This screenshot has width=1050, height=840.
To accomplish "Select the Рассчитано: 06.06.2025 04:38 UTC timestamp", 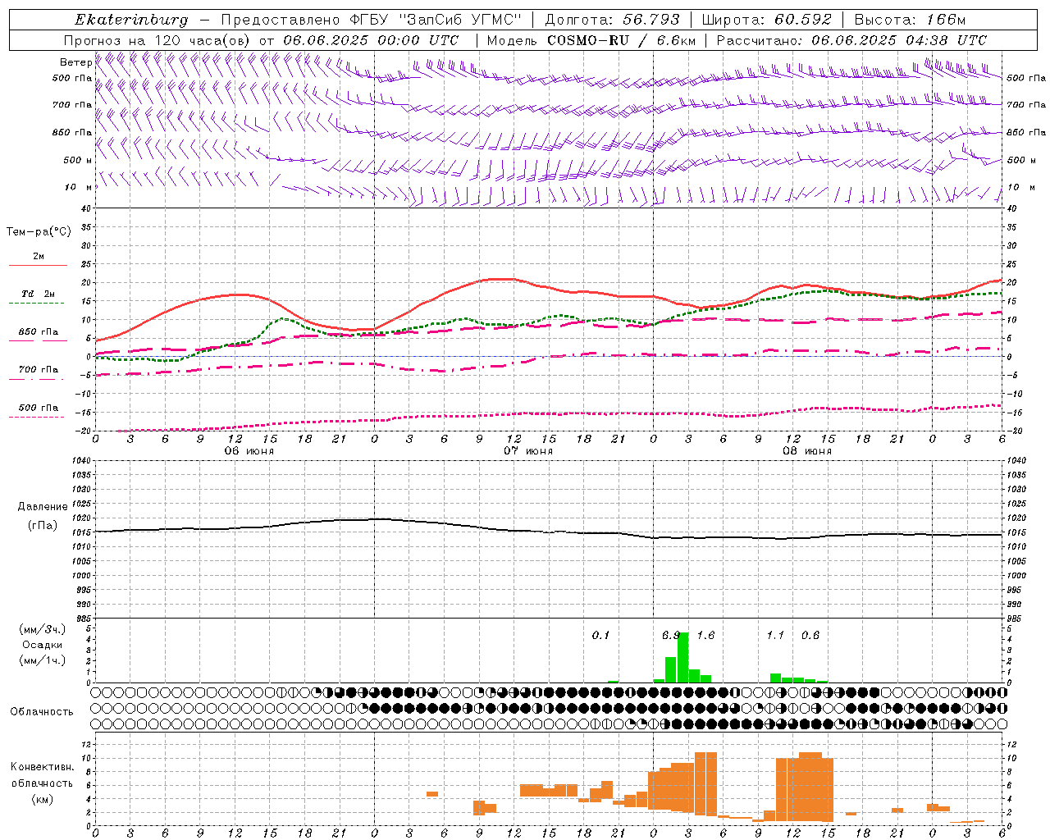I will pyautogui.click(x=852, y=40).
